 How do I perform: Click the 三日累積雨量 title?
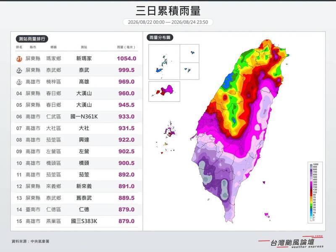point(168,11)
